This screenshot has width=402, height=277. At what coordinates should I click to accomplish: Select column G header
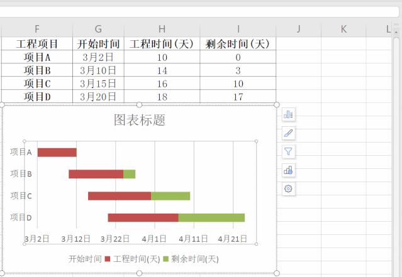point(98,29)
